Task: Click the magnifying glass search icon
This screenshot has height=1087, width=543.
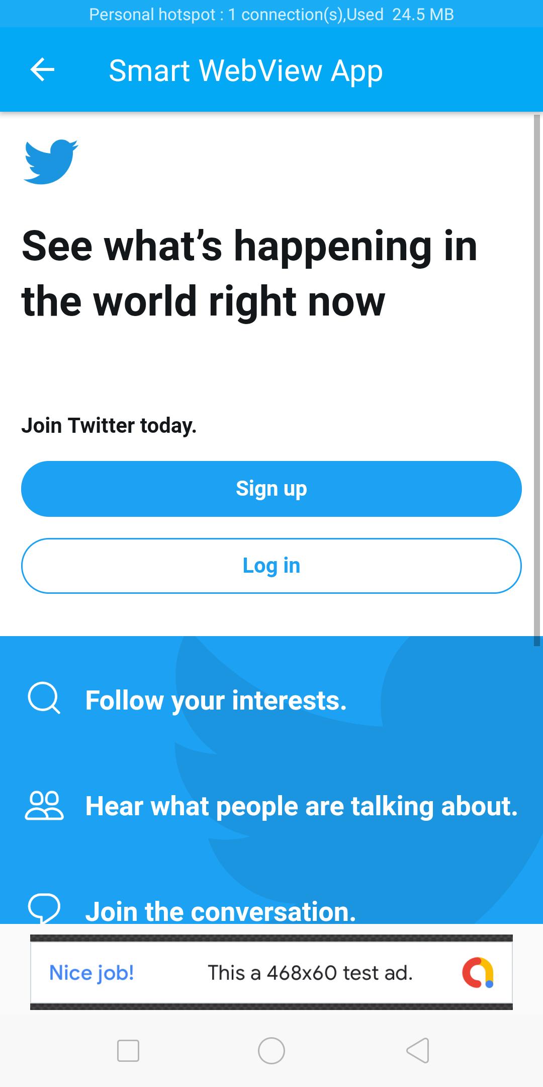Action: tap(44, 698)
